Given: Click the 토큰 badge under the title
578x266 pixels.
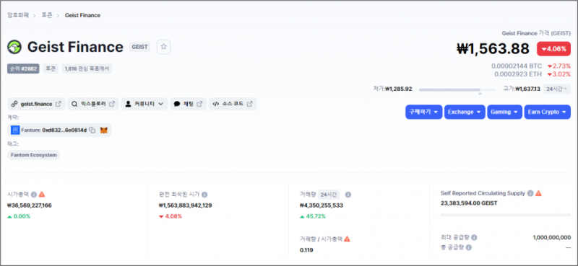Looking at the screenshot, I should 50,68.
